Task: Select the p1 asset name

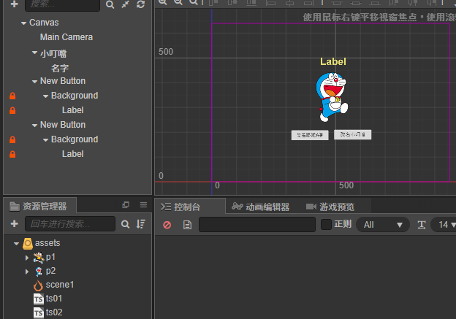Action: click(x=50, y=257)
